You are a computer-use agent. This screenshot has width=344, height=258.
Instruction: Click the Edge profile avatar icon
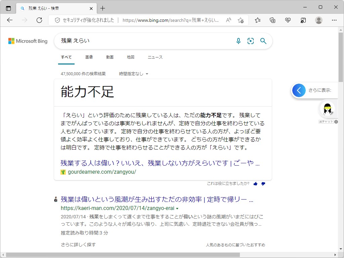318,20
